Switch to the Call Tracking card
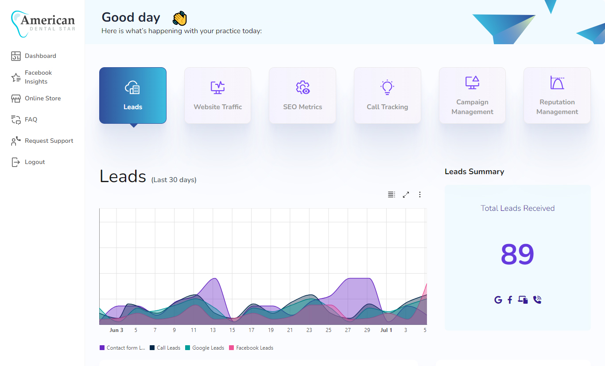Image resolution: width=605 pixels, height=366 pixels. point(388,95)
